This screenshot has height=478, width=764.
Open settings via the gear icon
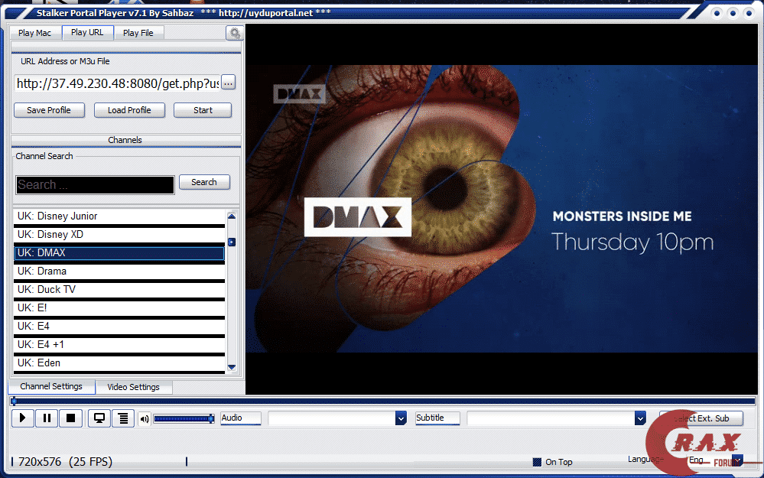[x=235, y=33]
